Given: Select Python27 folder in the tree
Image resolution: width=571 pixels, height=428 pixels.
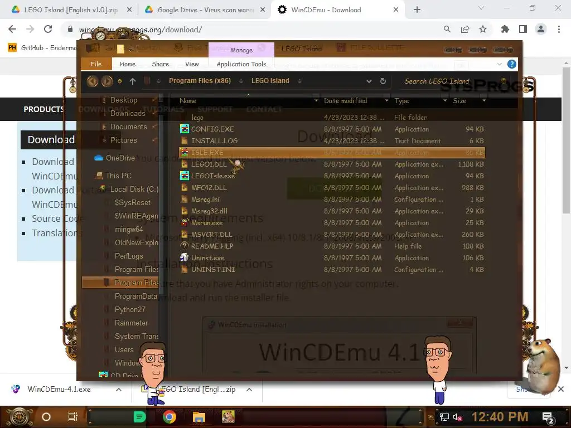Looking at the screenshot, I should [x=130, y=309].
